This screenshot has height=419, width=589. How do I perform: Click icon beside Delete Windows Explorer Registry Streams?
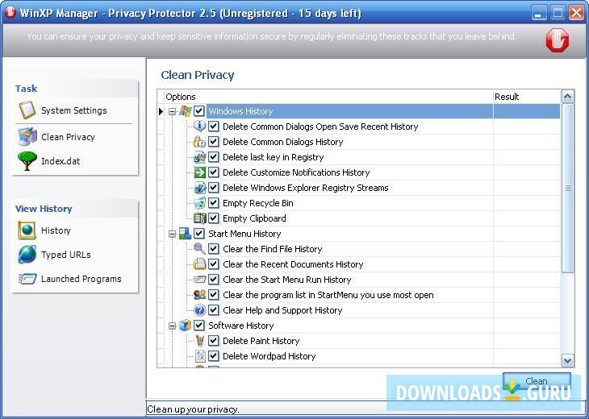[x=200, y=188]
